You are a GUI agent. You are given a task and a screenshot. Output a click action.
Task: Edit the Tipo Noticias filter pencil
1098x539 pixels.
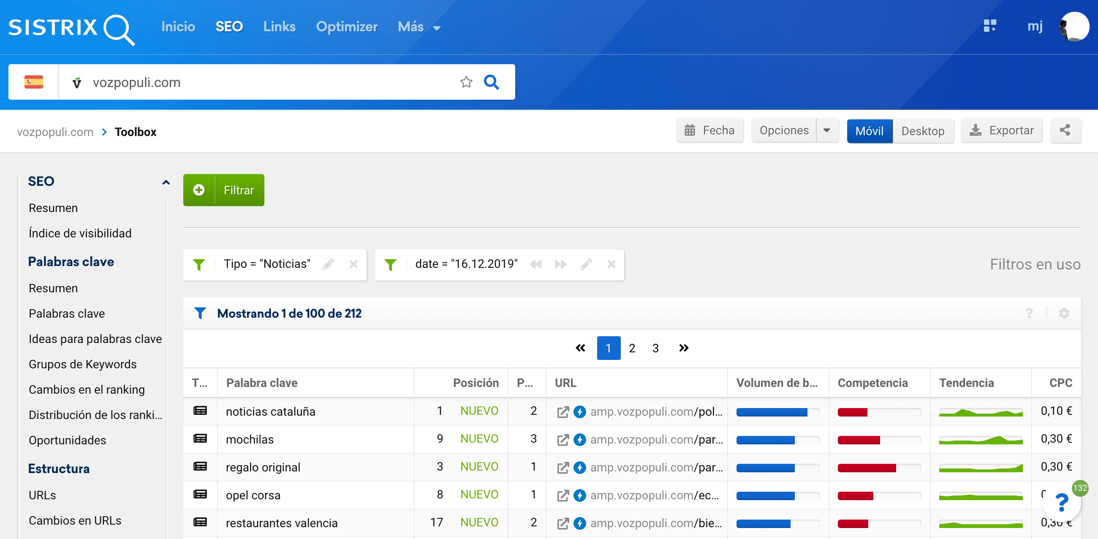[x=328, y=264]
